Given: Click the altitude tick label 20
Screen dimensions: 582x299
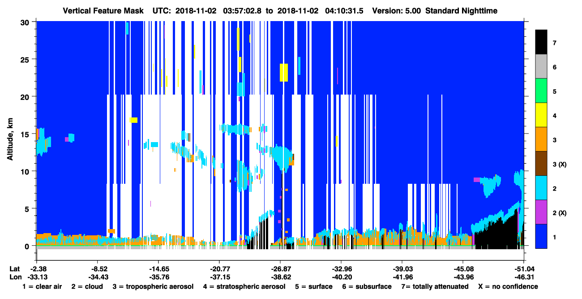Looking at the screenshot, I should pos(26,96).
